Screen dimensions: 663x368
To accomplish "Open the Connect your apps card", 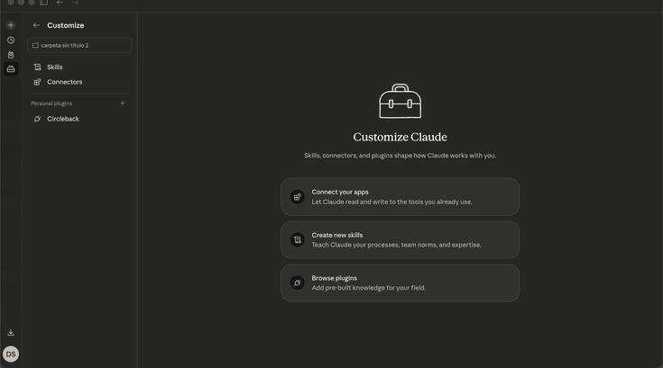I will click(x=400, y=197).
